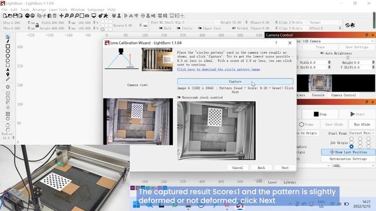The image size is (376, 211).
Task: Open the Arrange menu
Action: click(39, 9)
